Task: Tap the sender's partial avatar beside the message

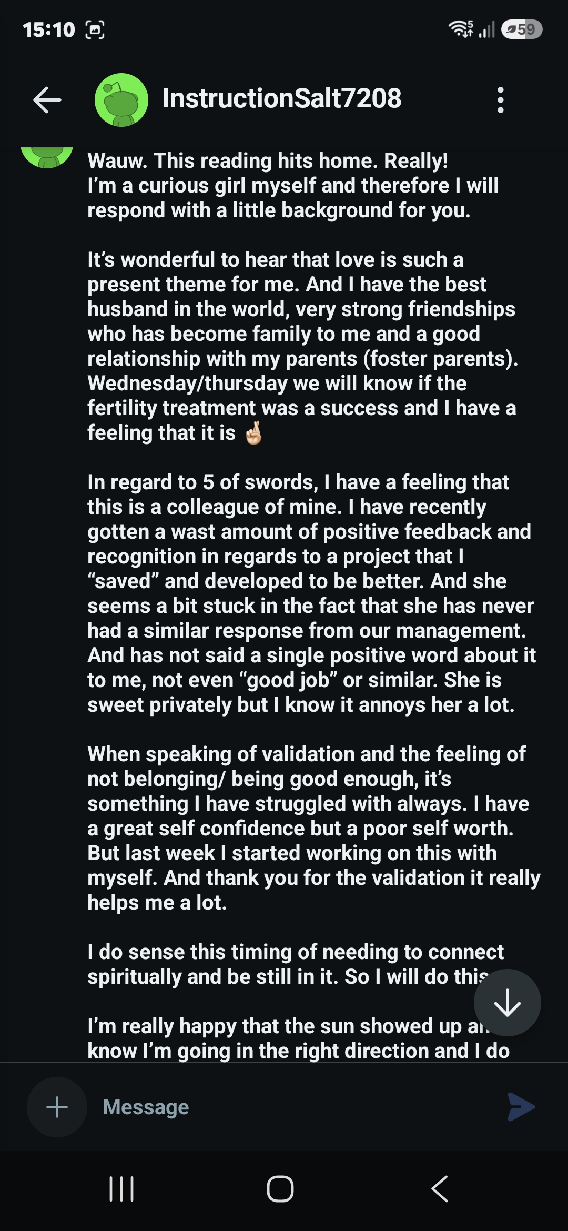Action: tap(47, 158)
